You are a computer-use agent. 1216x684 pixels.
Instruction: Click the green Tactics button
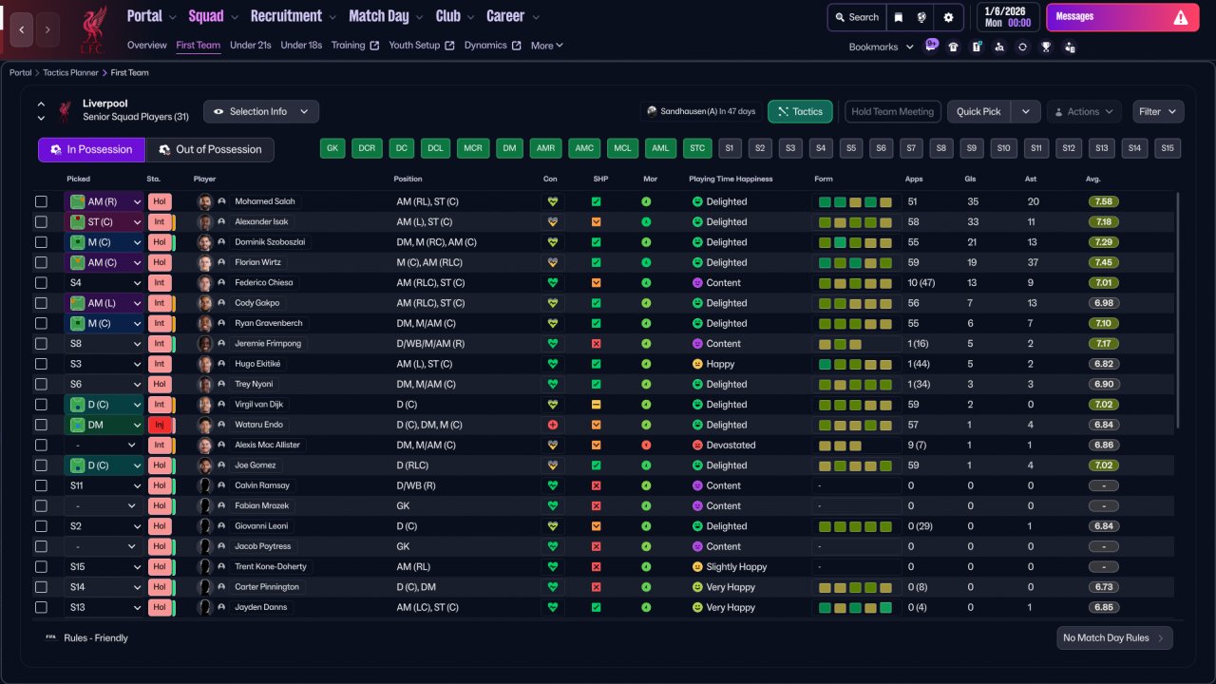coord(800,111)
